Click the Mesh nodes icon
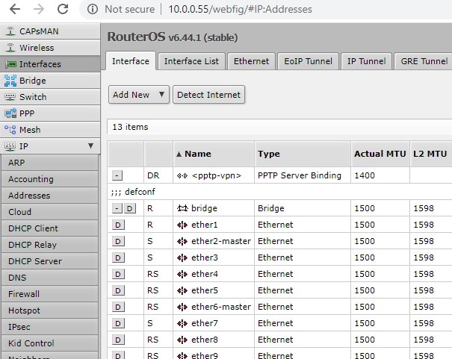The image size is (452, 359). [x=10, y=130]
